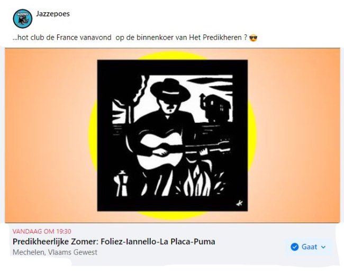Open the Predikheerlijke Zomer event title
344x274 pixels.
pos(114,242)
